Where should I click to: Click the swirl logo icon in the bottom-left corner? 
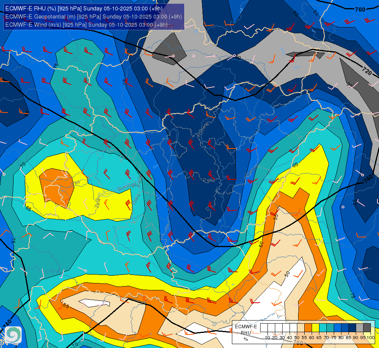coord(13,334)
